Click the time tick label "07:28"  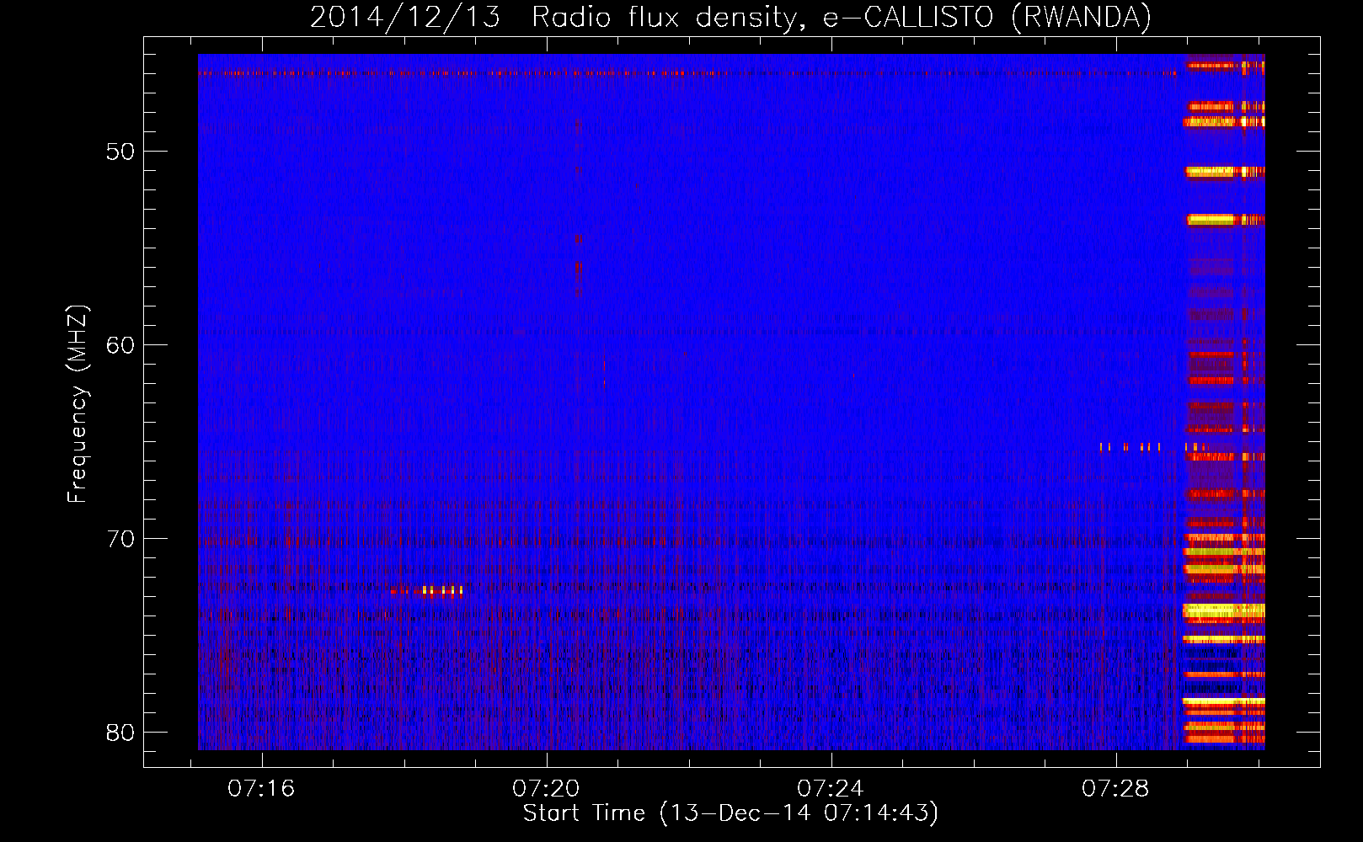click(x=1115, y=788)
